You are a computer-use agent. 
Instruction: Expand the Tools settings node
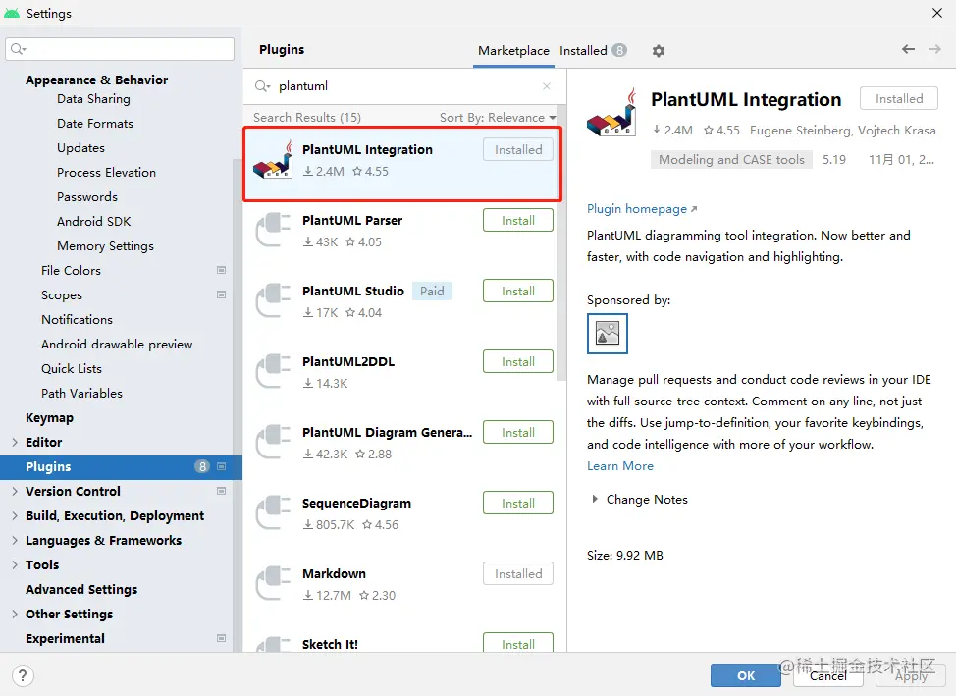(15, 564)
